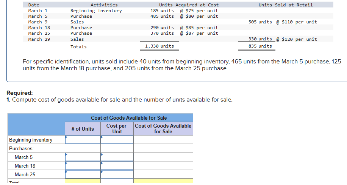Image resolution: width=347 pixels, height=185 pixels.
Task: Click '@ $75 per unit' cost text
Action: (199, 10)
